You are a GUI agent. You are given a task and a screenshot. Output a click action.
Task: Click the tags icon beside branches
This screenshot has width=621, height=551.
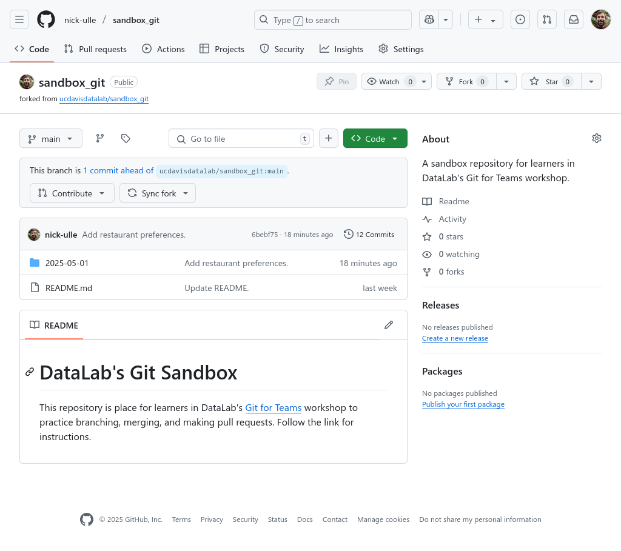(x=126, y=138)
